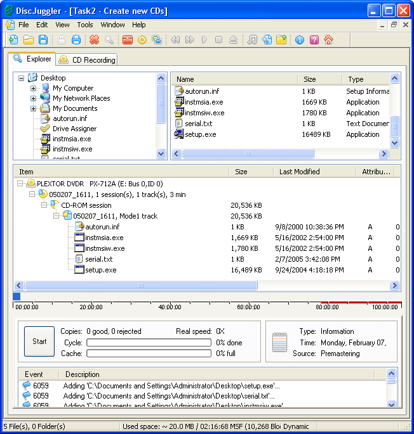This screenshot has height=434, width=414.
Task: Click the blue info toolbar icon
Action: click(x=300, y=40)
